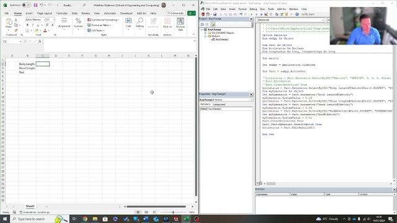
Task: Click the Editing group button
Action: click(x=140, y=24)
